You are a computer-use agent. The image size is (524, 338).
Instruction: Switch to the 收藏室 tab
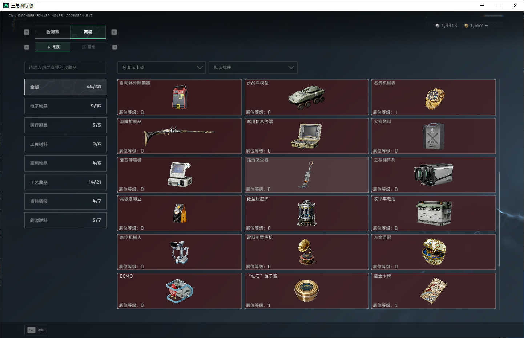53,32
